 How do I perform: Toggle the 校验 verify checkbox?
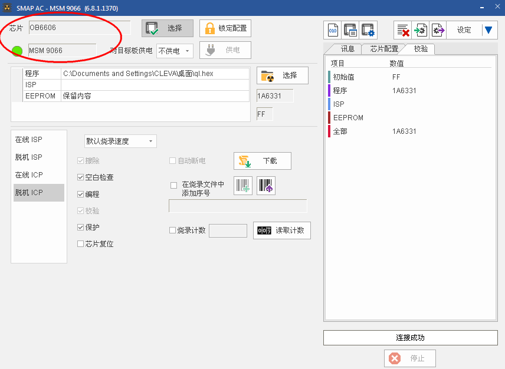point(80,211)
